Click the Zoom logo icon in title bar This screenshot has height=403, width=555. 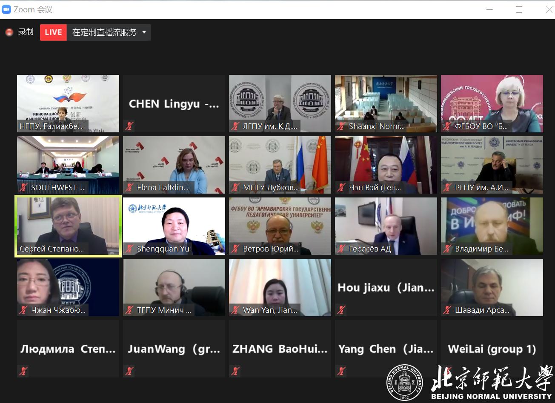coord(6,9)
